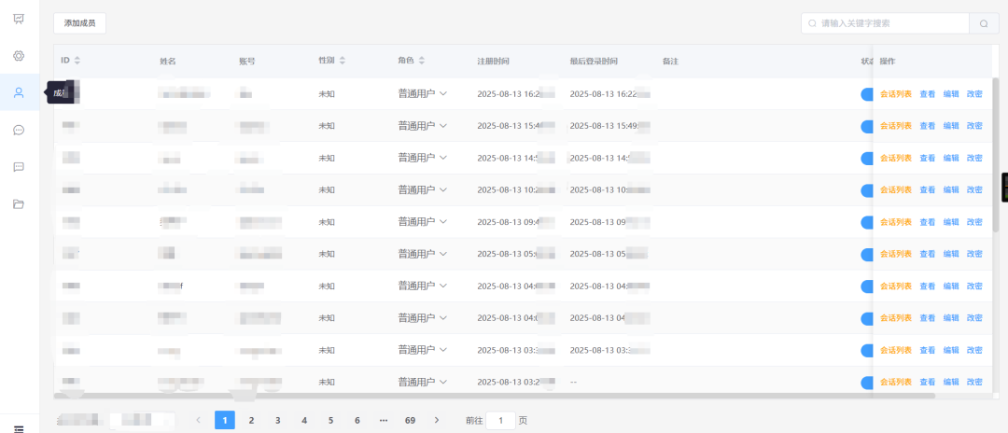The height and width of the screenshot is (433, 1008).
Task: Go to page 3
Action: click(278, 420)
